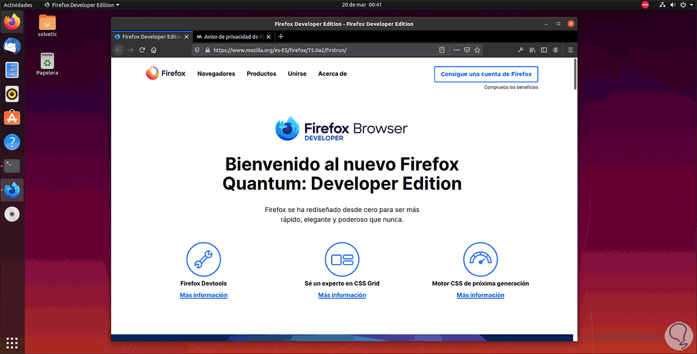Click the Firefox logo on the page
This screenshot has height=354, width=697.
pos(166,74)
